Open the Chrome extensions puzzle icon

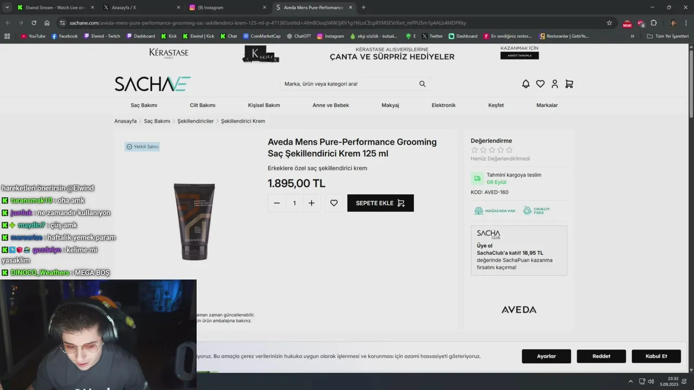[x=653, y=23]
